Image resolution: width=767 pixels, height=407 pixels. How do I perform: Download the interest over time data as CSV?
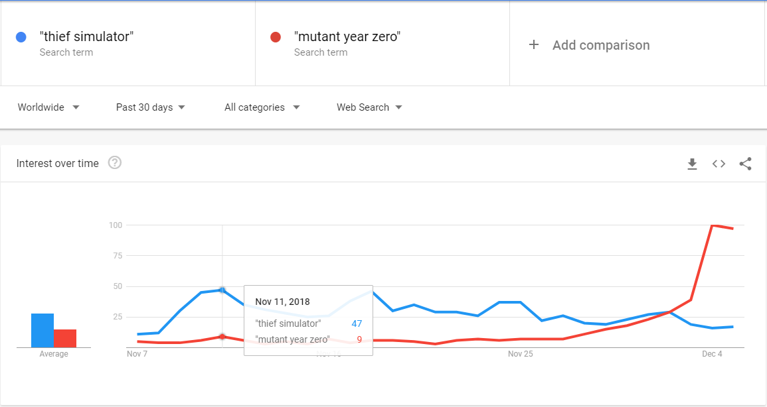692,164
